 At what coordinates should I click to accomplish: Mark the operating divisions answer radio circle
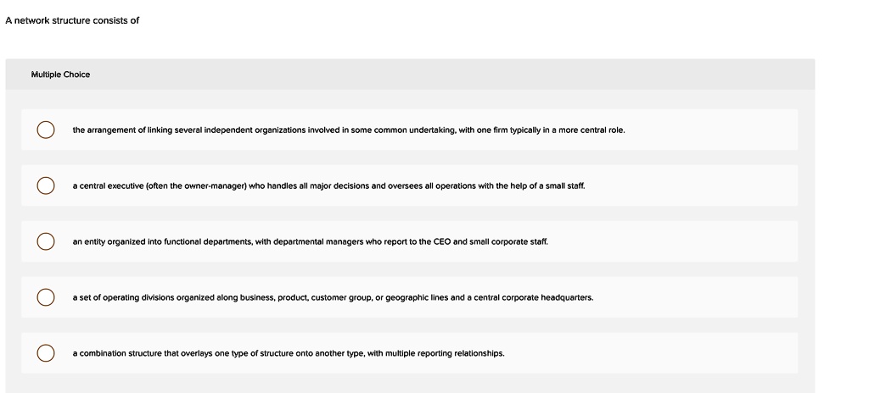click(x=46, y=298)
